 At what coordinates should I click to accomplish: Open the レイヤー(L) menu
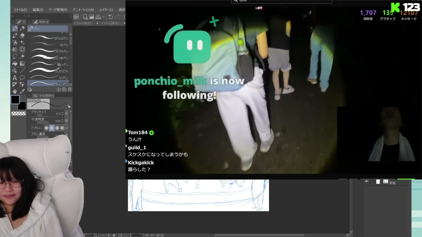coord(106,10)
